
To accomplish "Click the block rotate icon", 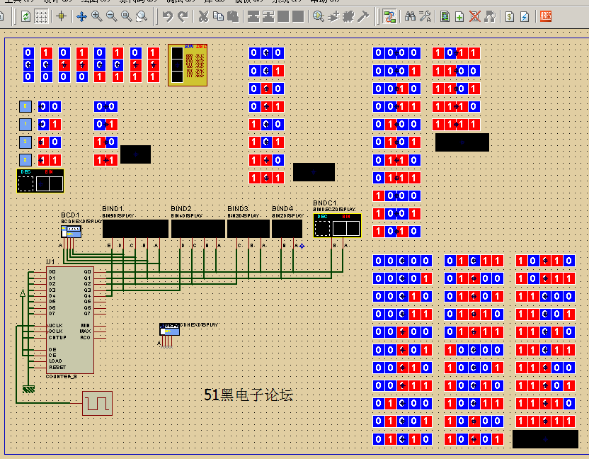I will pyautogui.click(x=283, y=16).
